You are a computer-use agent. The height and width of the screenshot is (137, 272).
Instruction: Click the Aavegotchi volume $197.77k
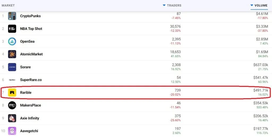[x=261, y=129]
